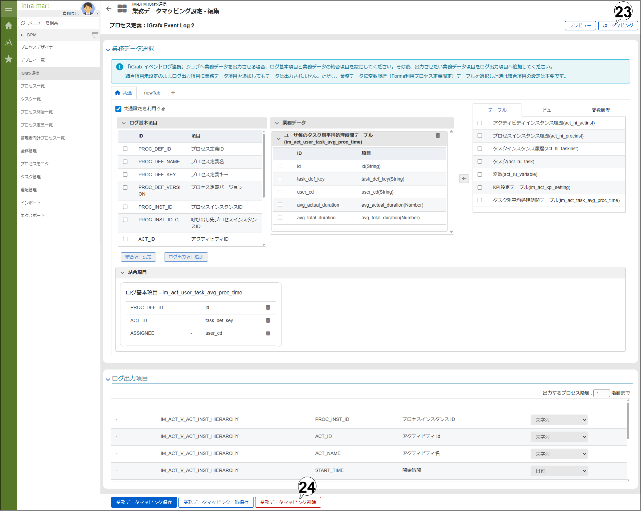The image size is (641, 511).
Task: Click the favorites star icon
Action: 9,59
